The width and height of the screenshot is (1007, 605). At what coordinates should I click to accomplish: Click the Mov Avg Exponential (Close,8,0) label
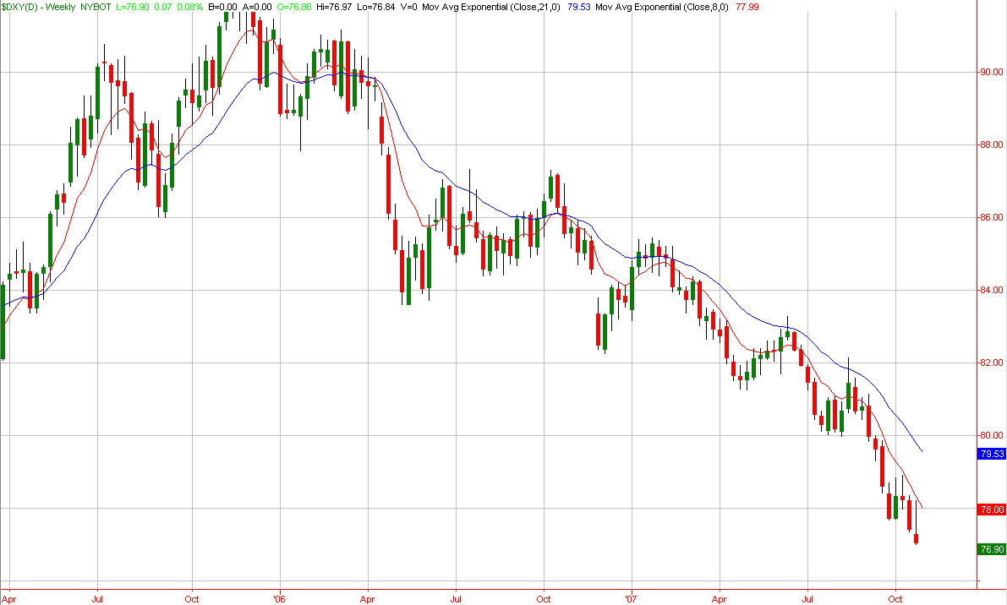(x=661, y=7)
